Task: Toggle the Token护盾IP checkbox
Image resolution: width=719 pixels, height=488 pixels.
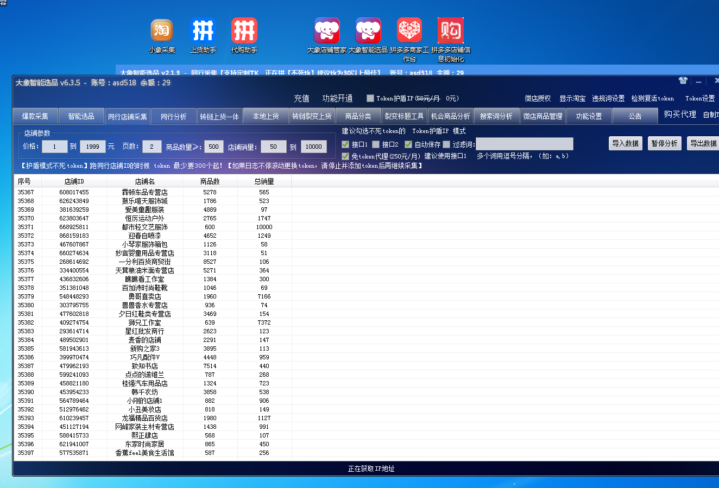Action: tap(370, 98)
